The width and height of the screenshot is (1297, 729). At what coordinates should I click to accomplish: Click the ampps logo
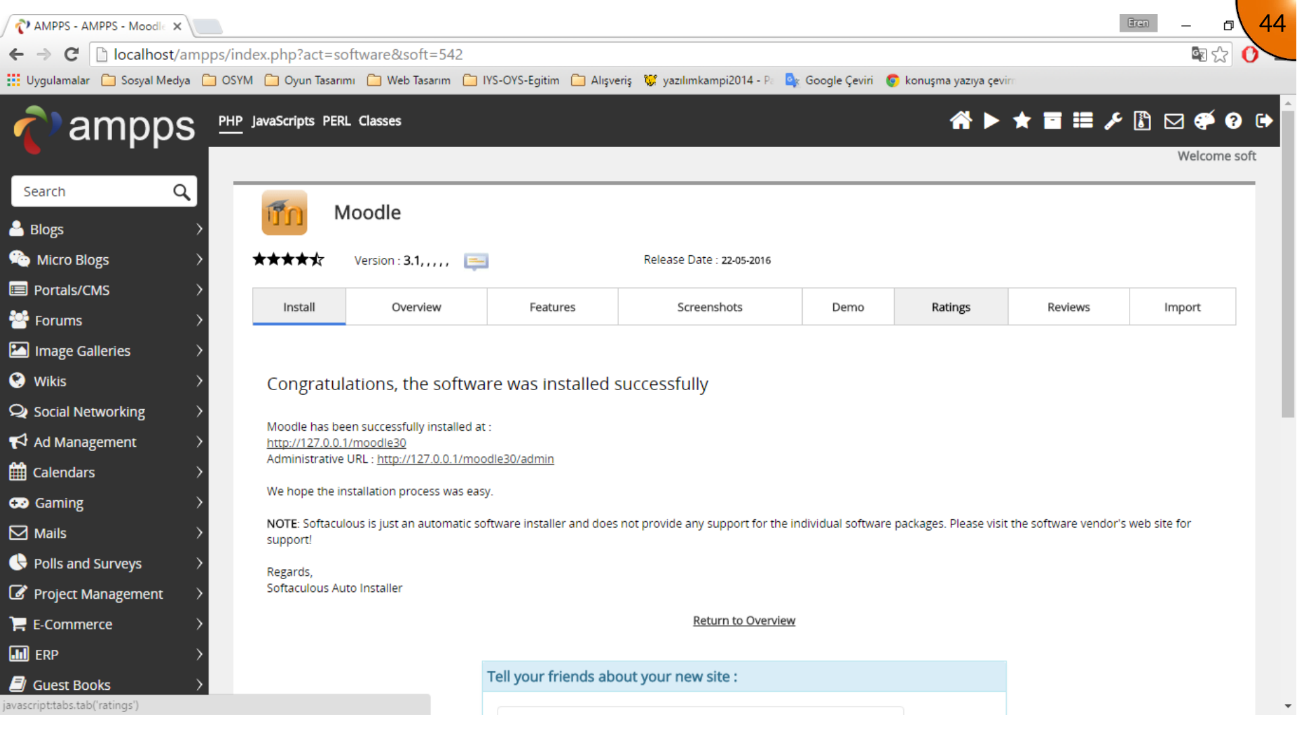click(x=105, y=128)
